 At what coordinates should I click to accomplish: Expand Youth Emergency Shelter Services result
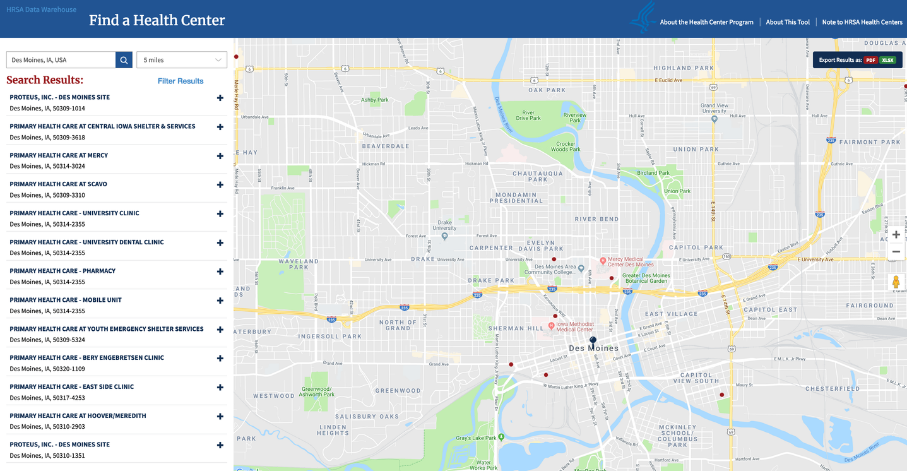[220, 330]
